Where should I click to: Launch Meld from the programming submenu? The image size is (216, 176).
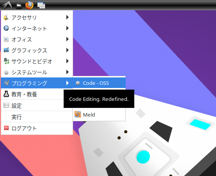tap(99, 115)
